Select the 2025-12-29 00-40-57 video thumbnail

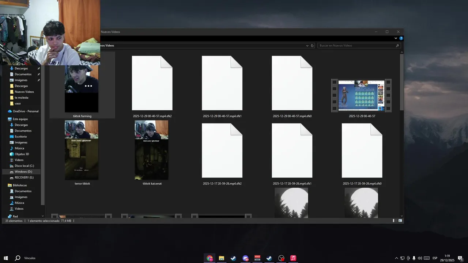[362, 96]
